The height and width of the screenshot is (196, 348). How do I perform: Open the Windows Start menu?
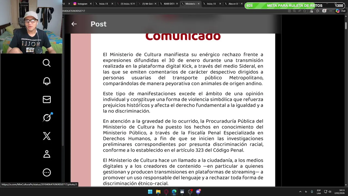pos(150,192)
